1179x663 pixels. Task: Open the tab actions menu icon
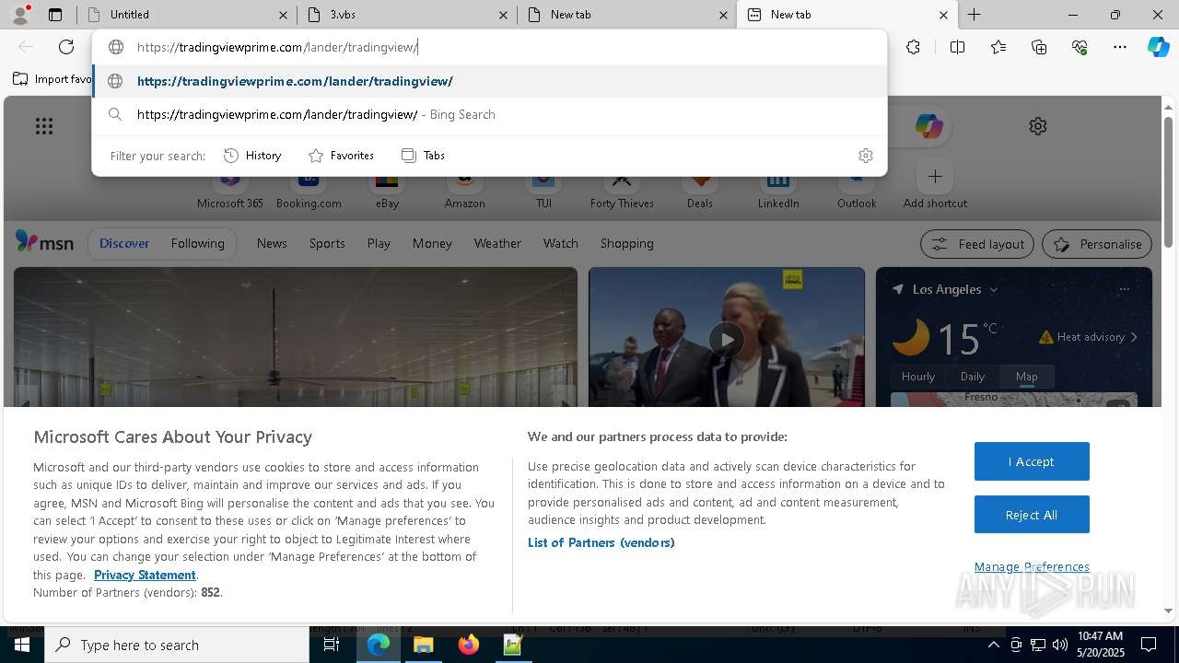tap(55, 15)
